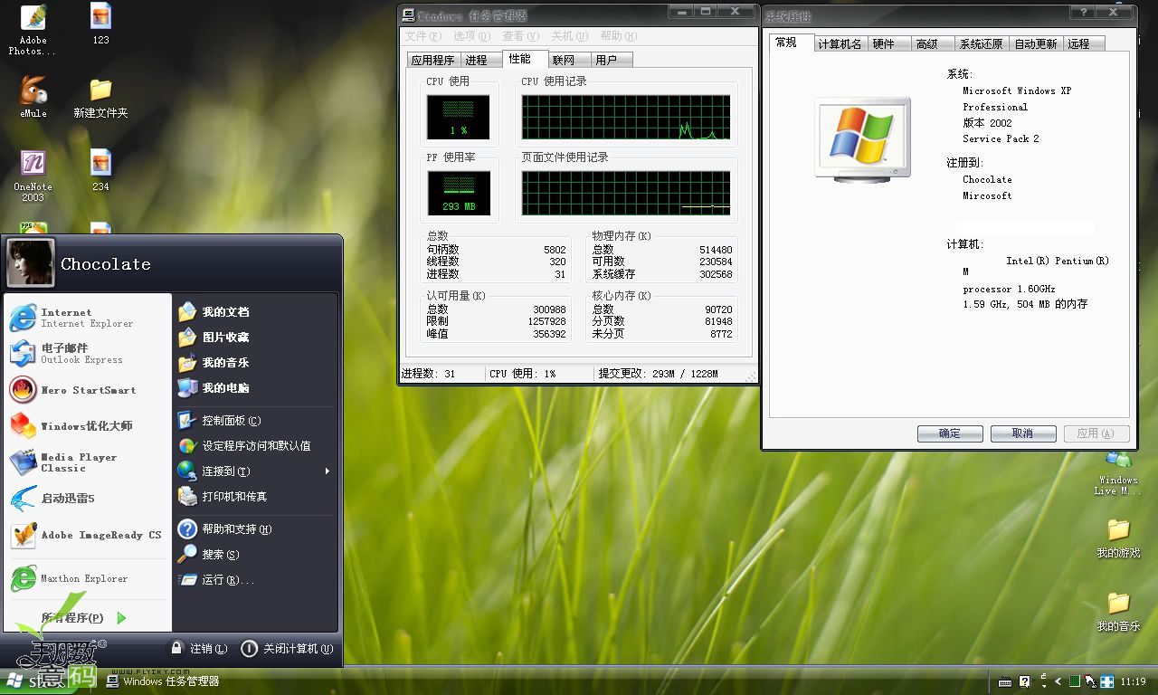Open 打印机和传真
Image resolution: width=1158 pixels, height=695 pixels.
coord(255,497)
